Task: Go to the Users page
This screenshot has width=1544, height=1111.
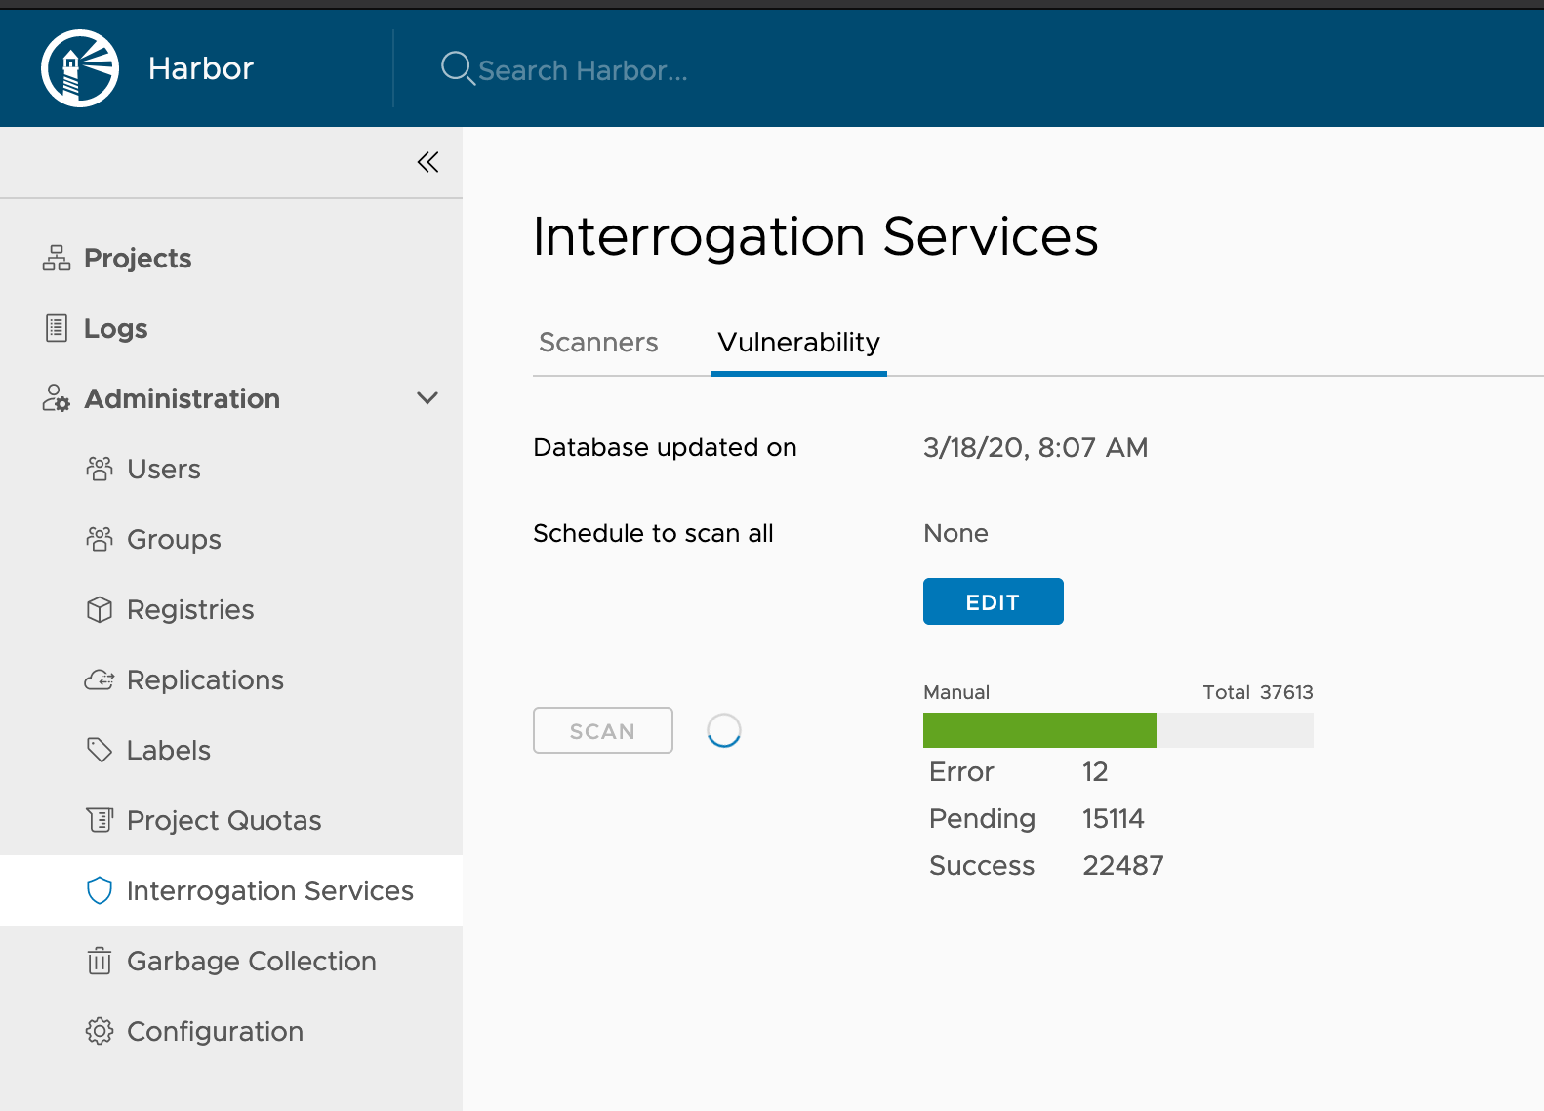Action: tap(164, 469)
